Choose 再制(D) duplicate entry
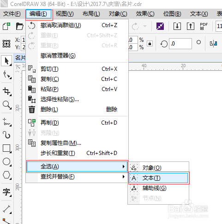The width and height of the screenshot is (222, 224). coord(77,123)
